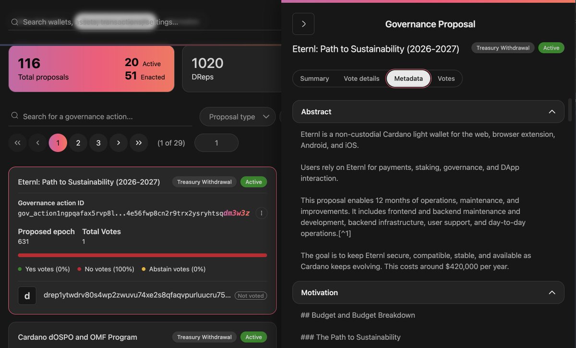Jump to the last page with the double-right arrow
This screenshot has width=576, height=348.
coord(139,143)
